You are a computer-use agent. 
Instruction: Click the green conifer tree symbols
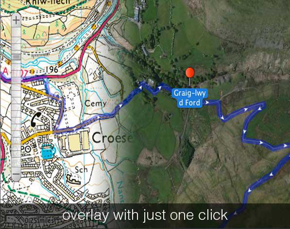(x=61, y=25)
